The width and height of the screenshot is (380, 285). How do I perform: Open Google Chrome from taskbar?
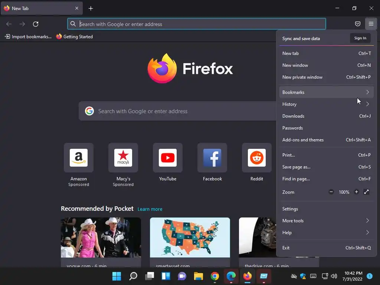pyautogui.click(x=215, y=276)
